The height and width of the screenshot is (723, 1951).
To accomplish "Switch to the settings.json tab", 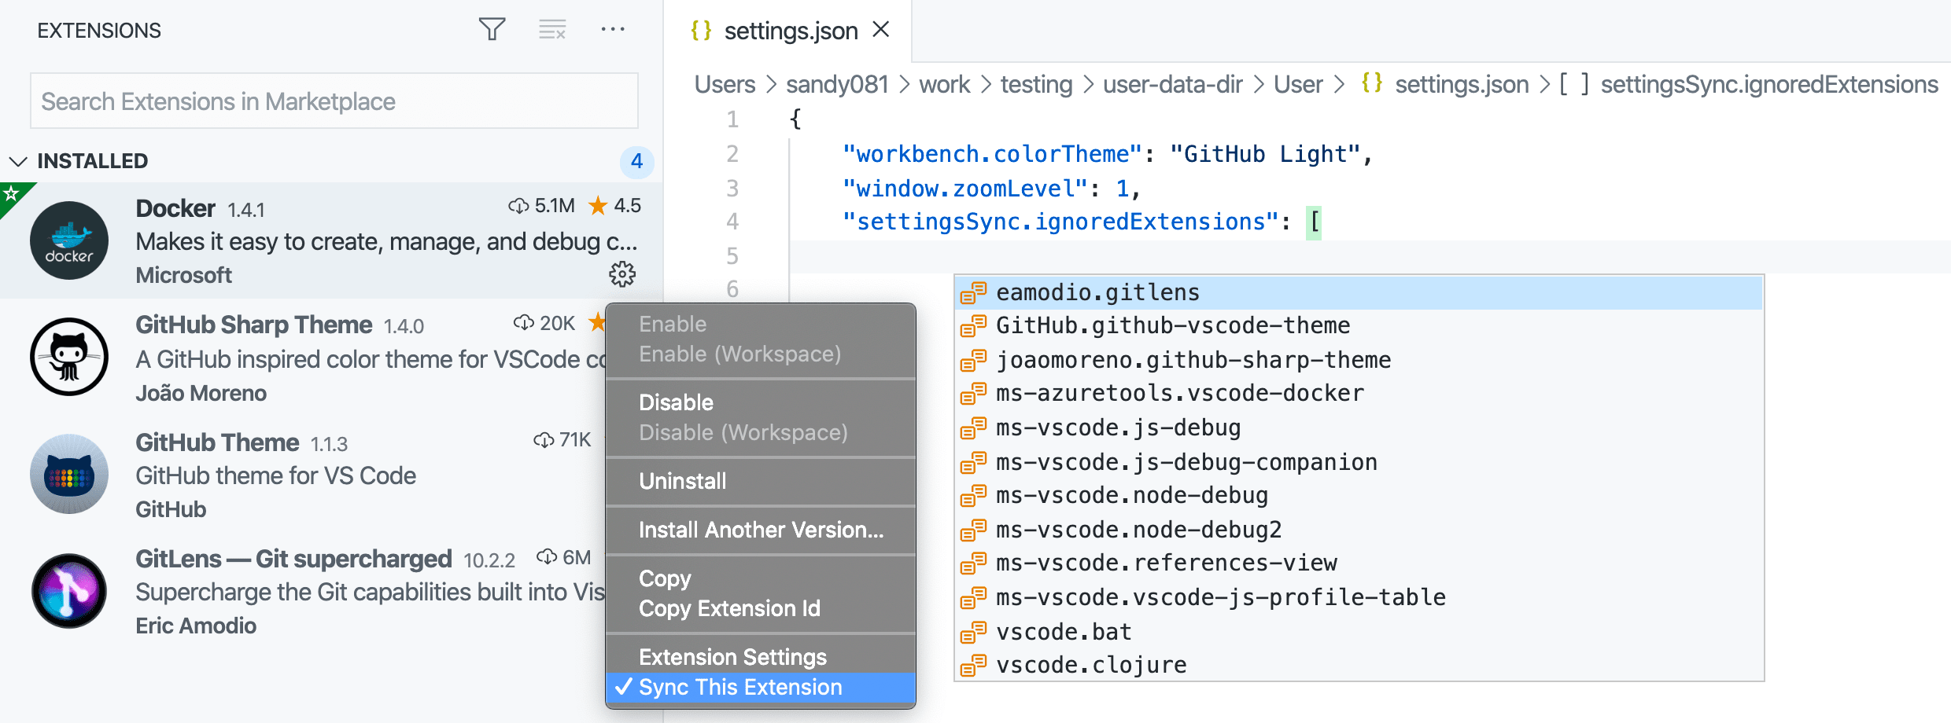I will [x=791, y=30].
